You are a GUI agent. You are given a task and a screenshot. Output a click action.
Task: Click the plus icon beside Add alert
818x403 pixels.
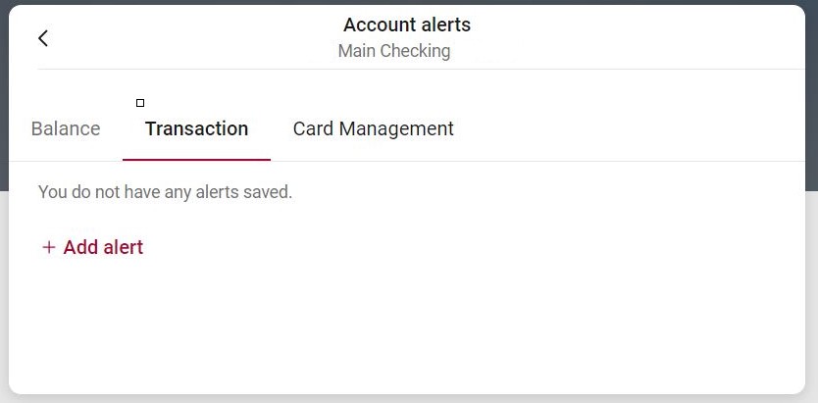pos(49,248)
